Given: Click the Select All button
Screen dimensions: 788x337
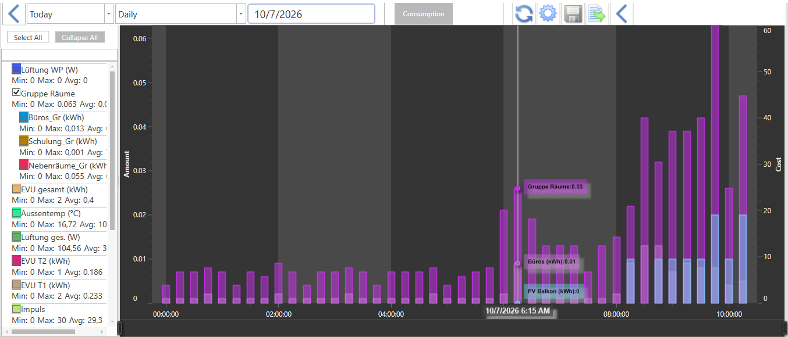Looking at the screenshot, I should tap(28, 37).
